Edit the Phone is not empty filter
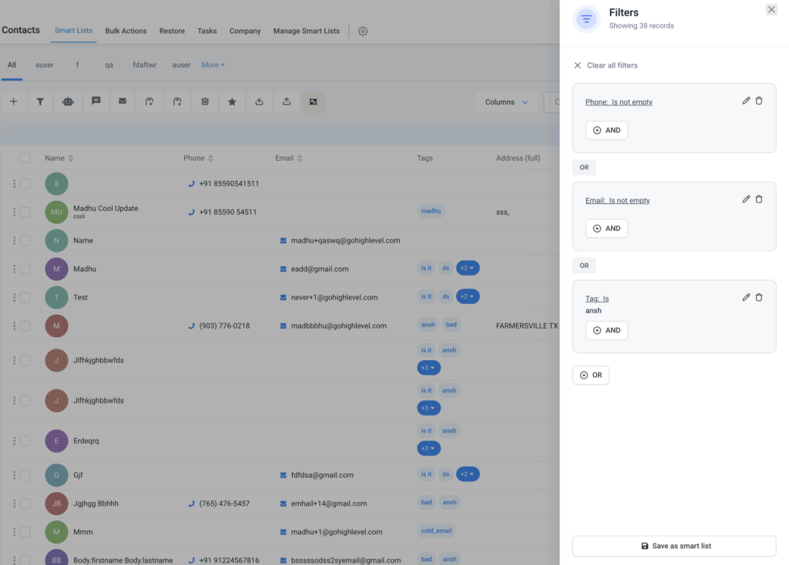Screen dimensions: 789x565 pyautogui.click(x=746, y=101)
